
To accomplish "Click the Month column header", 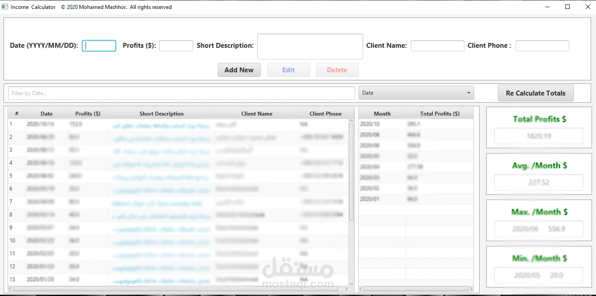I will 382,113.
